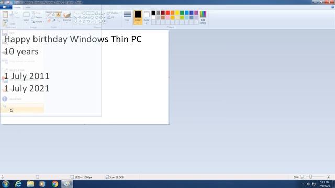Launch Internet Explorer from the taskbar
Viewport: 335px width, 188px height.
tap(18, 184)
